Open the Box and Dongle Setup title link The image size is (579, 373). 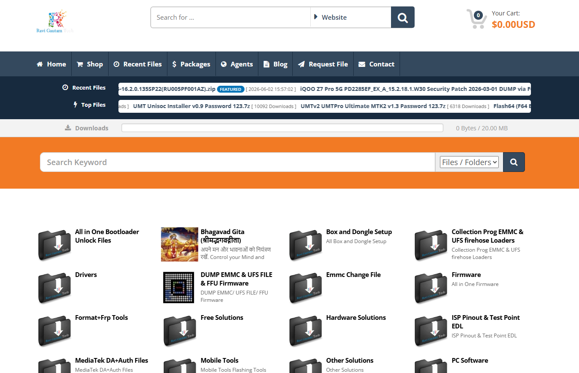pos(359,232)
